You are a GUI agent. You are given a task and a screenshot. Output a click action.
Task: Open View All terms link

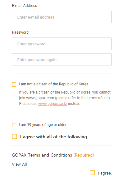19,164
